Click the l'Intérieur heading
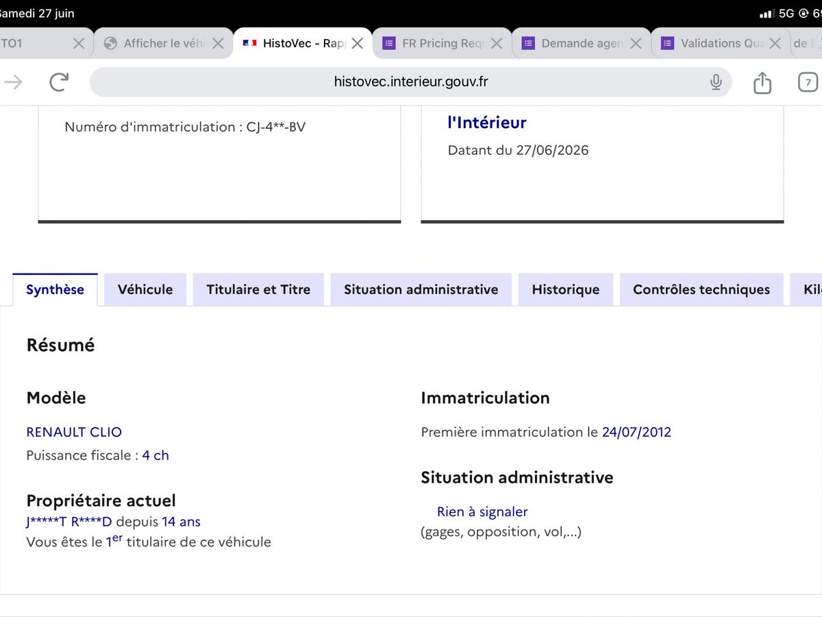The height and width of the screenshot is (617, 822). click(487, 123)
